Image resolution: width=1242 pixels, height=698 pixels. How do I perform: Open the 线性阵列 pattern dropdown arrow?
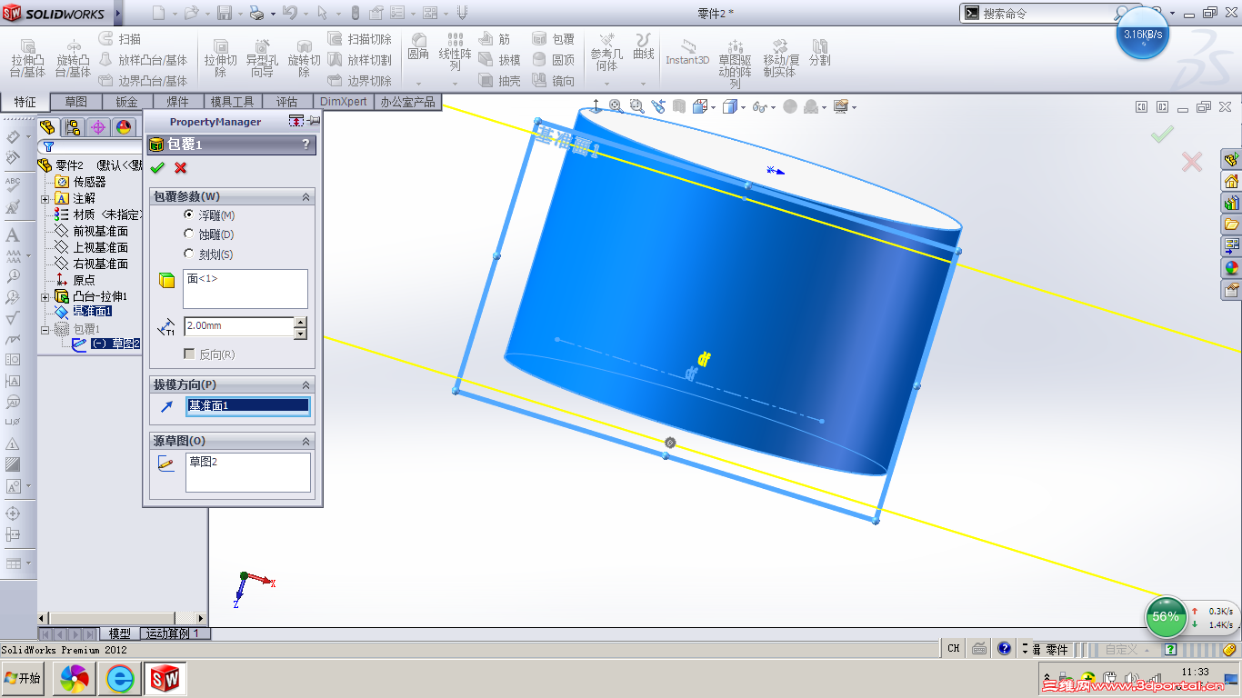tap(455, 84)
